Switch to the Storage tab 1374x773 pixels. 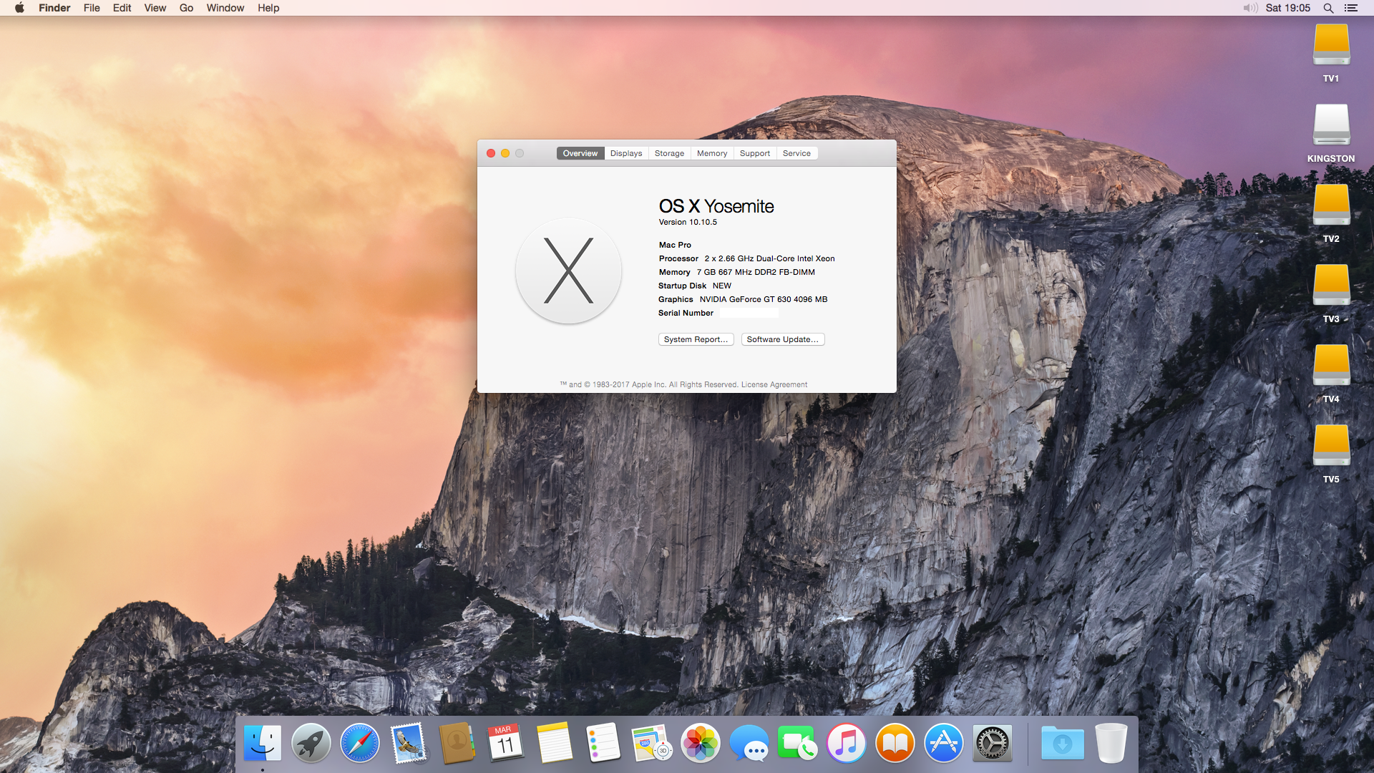tap(669, 153)
